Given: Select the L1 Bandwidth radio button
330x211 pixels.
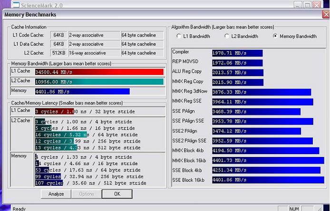Looking at the screenshot, I should click(x=179, y=36).
